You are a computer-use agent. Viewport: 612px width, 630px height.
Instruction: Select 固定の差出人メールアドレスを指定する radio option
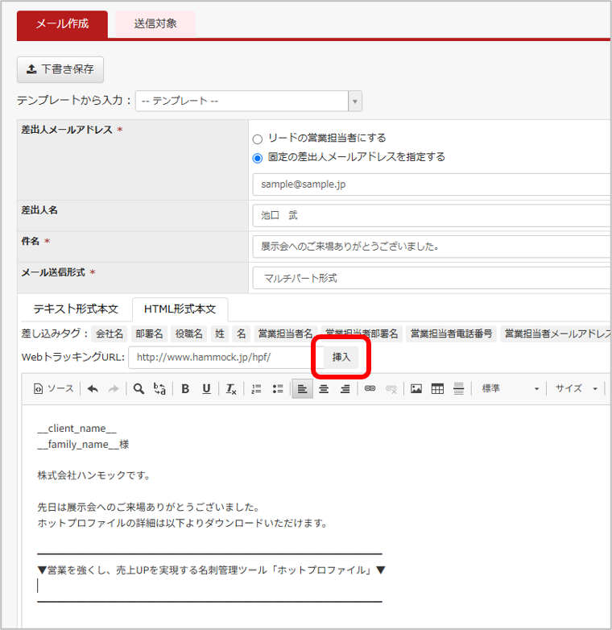(x=258, y=158)
